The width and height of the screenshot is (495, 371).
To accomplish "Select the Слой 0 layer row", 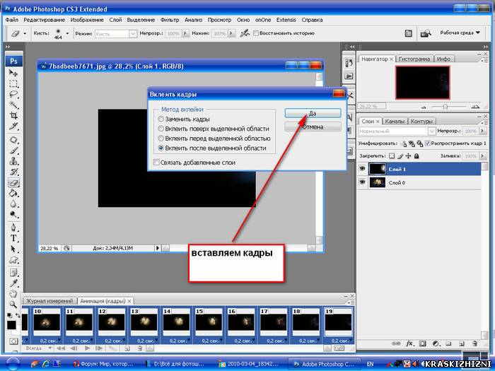I will [419, 182].
